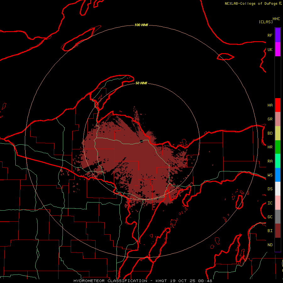This screenshot has width=283, height=283.
Task: Click the 'DS' legend label
Action: pos(270,189)
